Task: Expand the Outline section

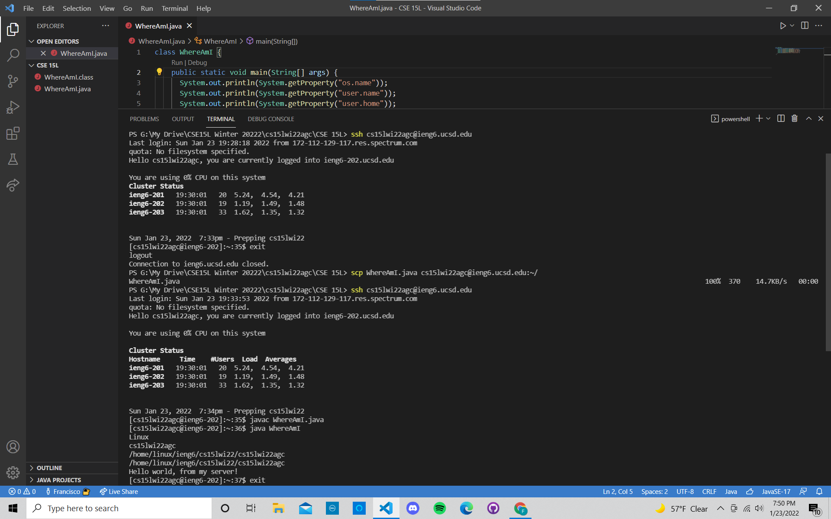Action: (x=49, y=468)
